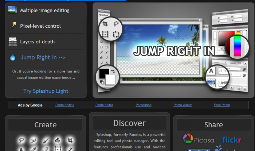Click the eraser icon under Create

tap(46, 149)
